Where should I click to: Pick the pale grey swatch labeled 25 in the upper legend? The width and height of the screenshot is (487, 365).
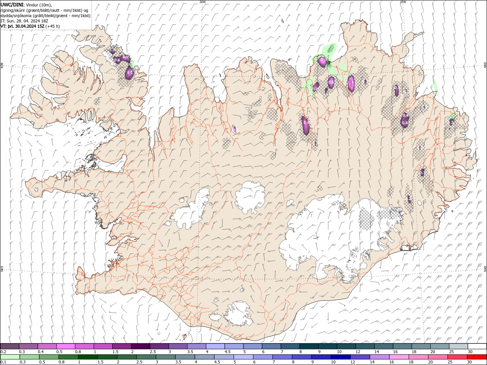tap(458, 346)
